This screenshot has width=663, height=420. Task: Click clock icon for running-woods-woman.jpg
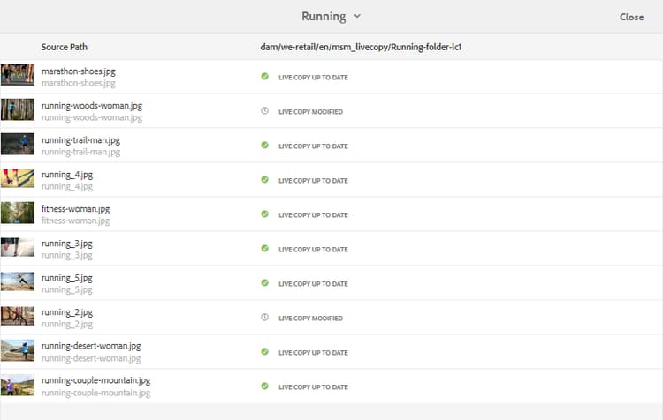coord(264,110)
